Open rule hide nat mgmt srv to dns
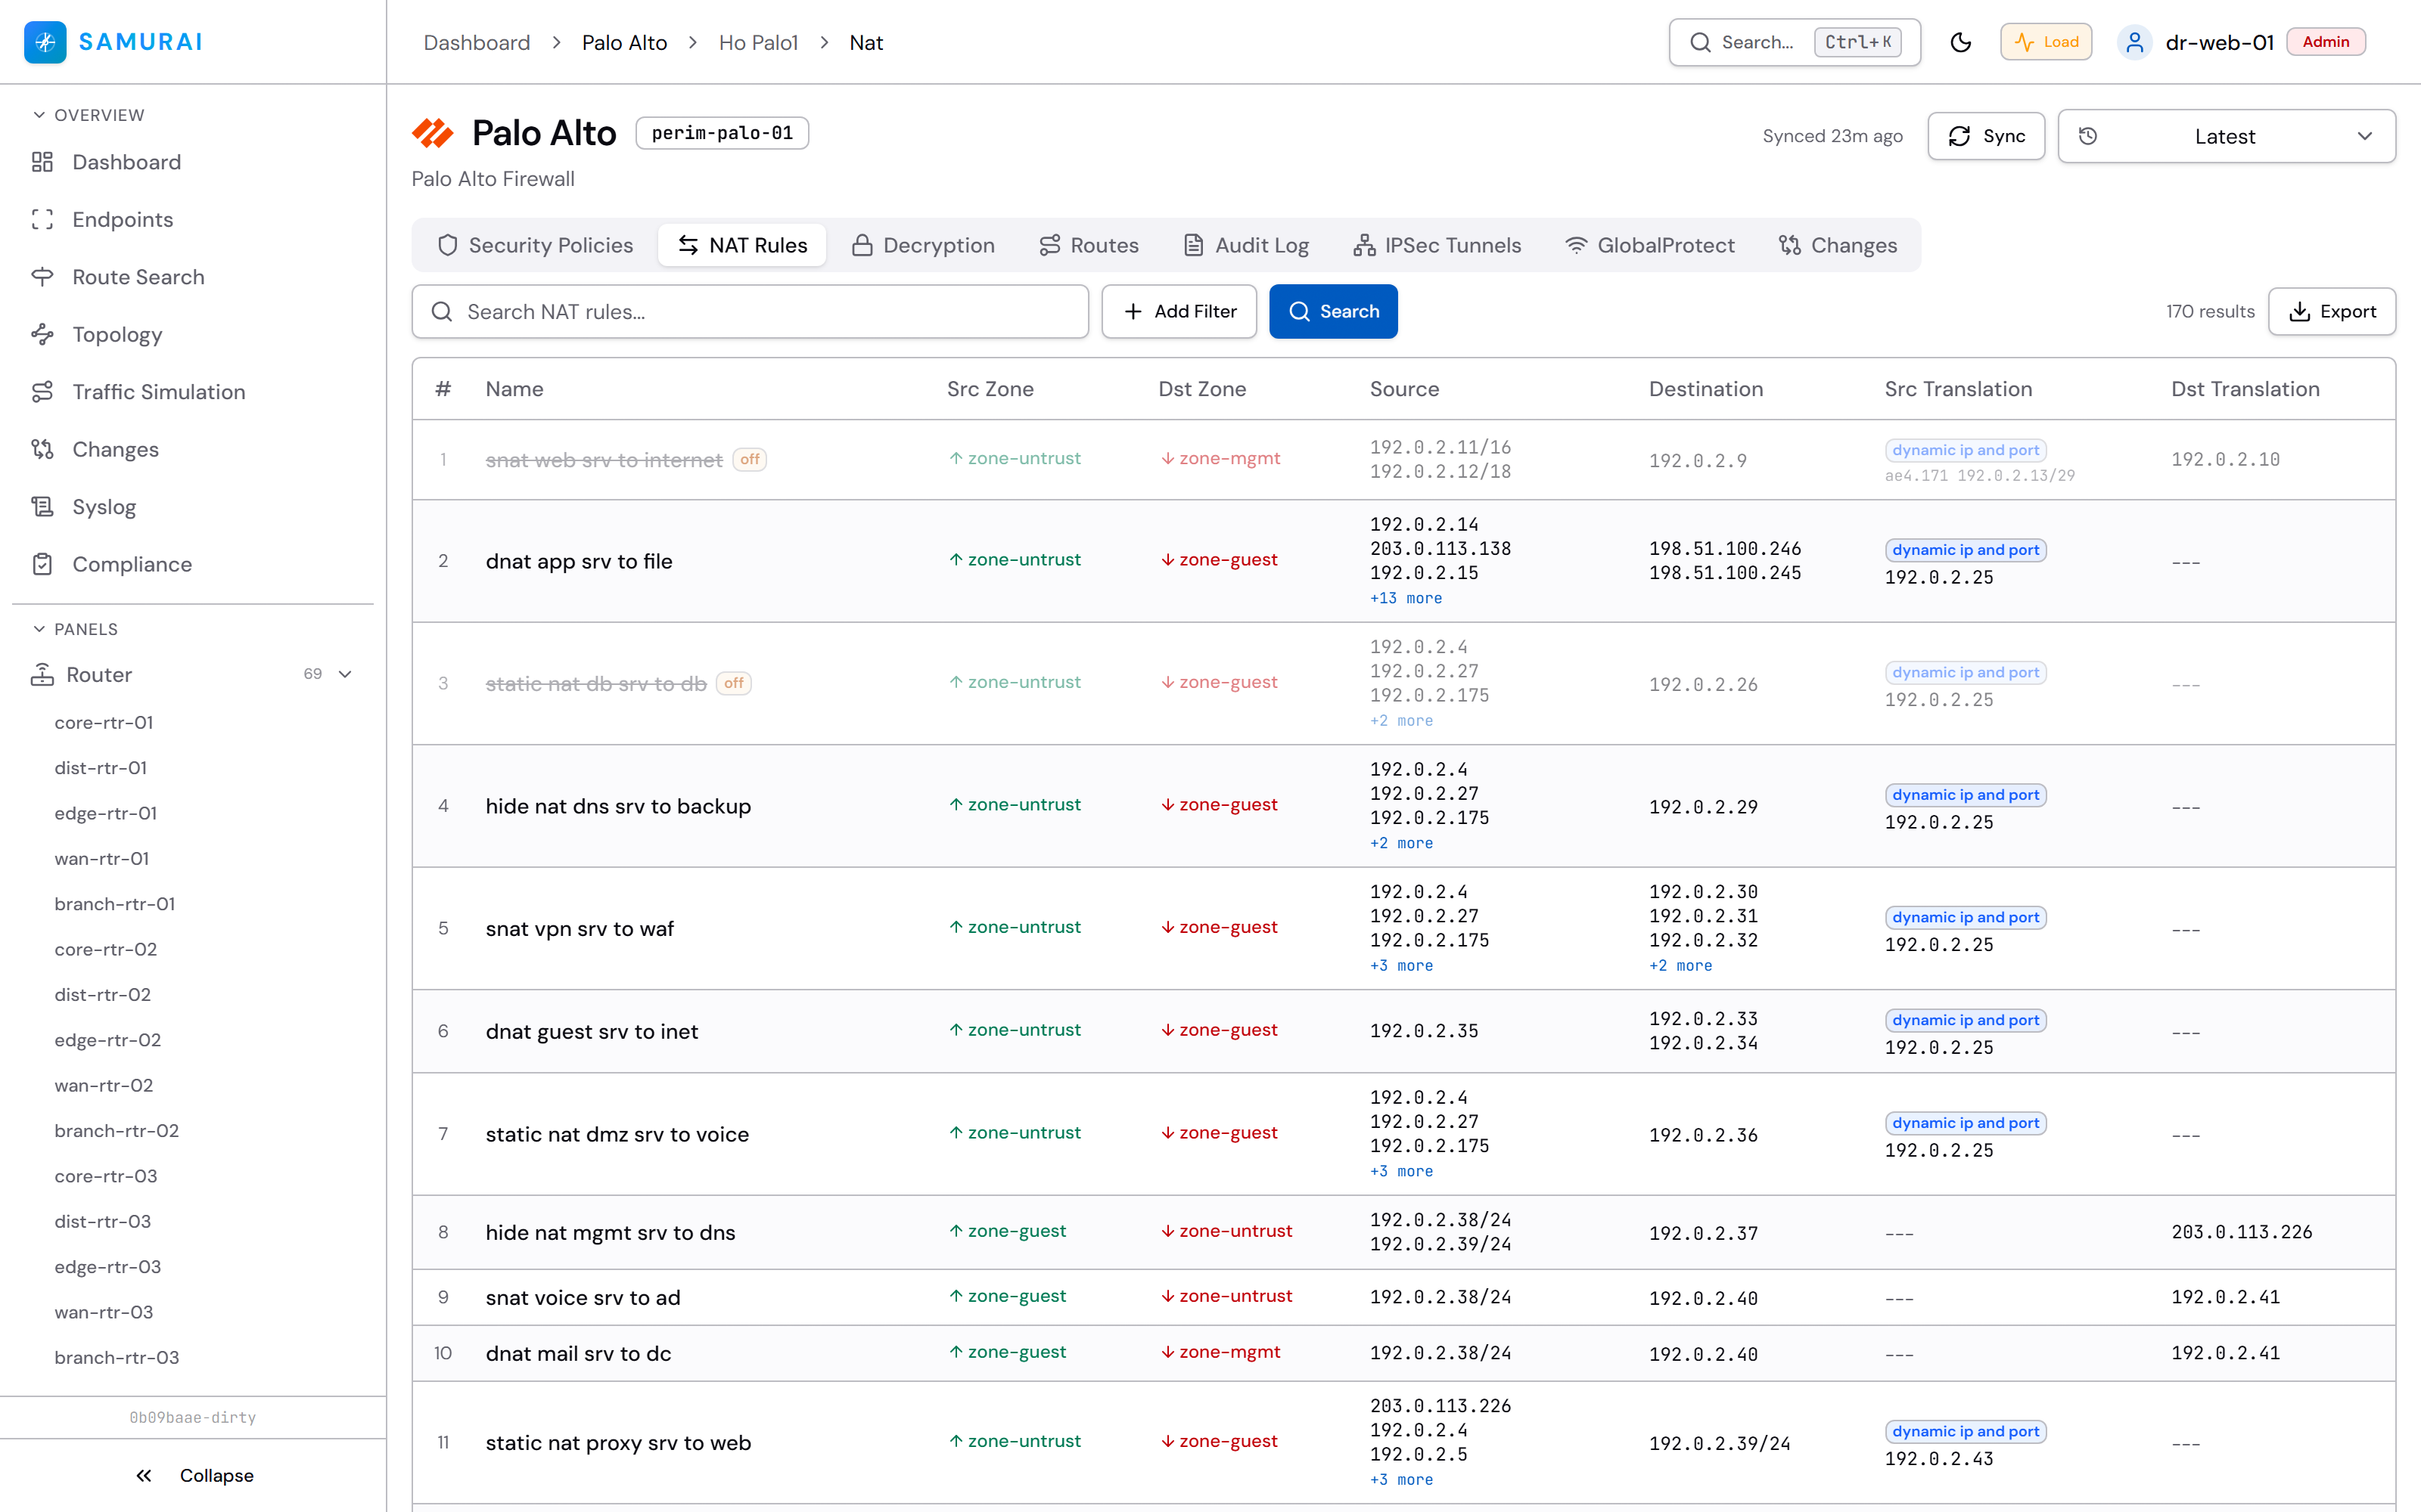 (611, 1232)
